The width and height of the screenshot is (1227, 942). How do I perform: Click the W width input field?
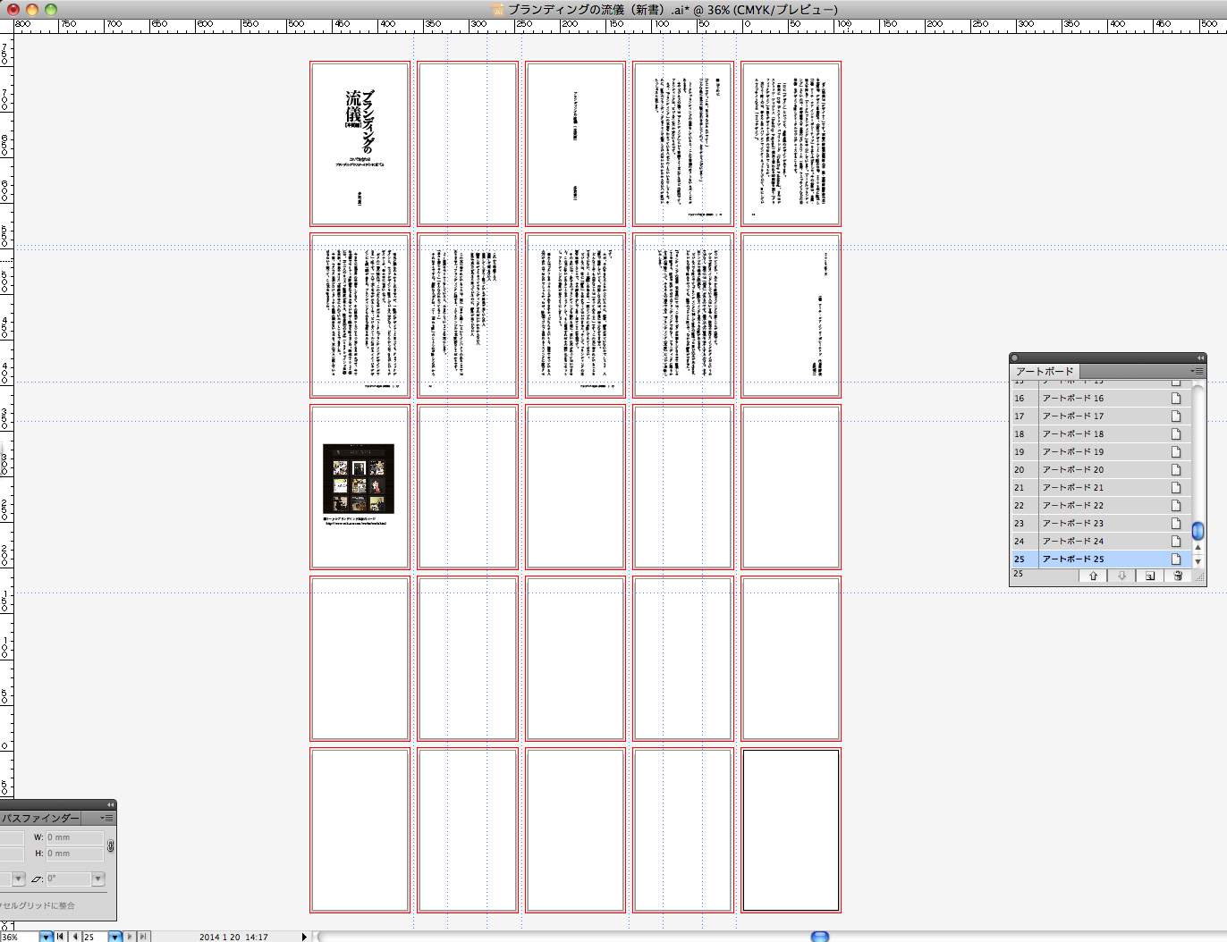pyautogui.click(x=74, y=837)
